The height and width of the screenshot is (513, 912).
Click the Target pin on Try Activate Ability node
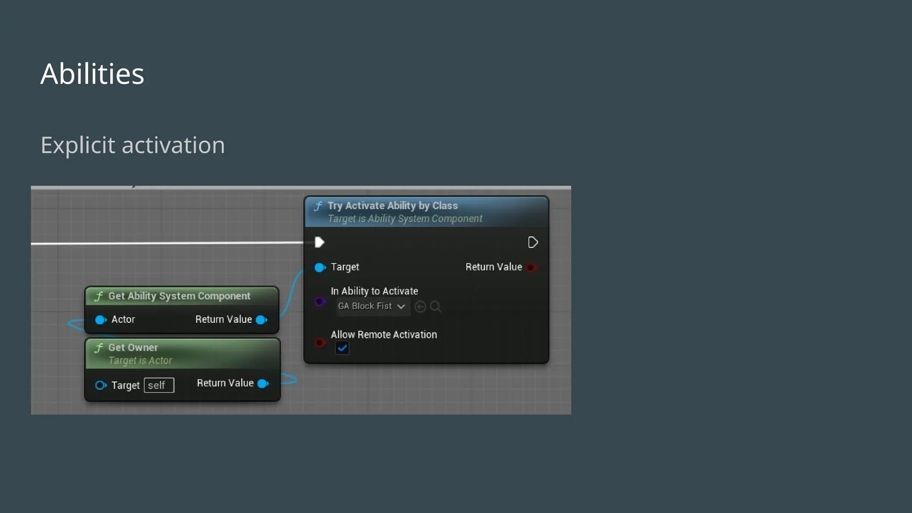click(x=320, y=267)
